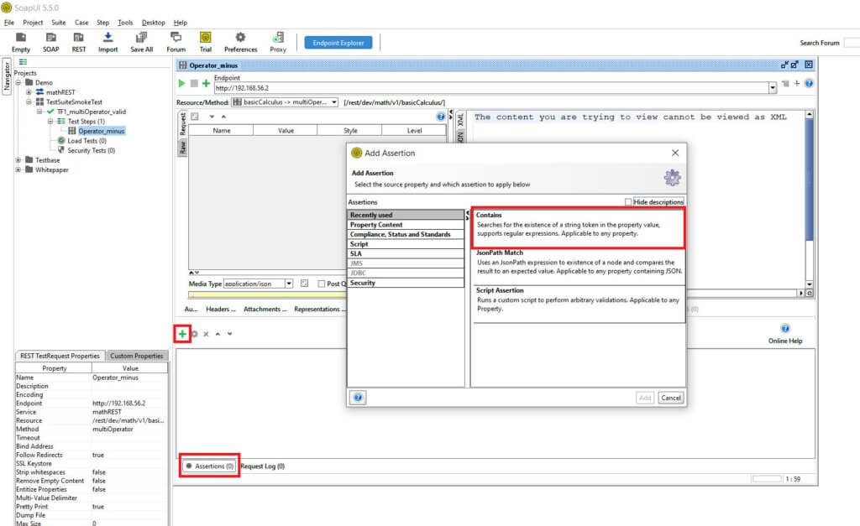Viewport: 860px width, 526px height.
Task: Click the Cancel button in dialog
Action: (670, 398)
